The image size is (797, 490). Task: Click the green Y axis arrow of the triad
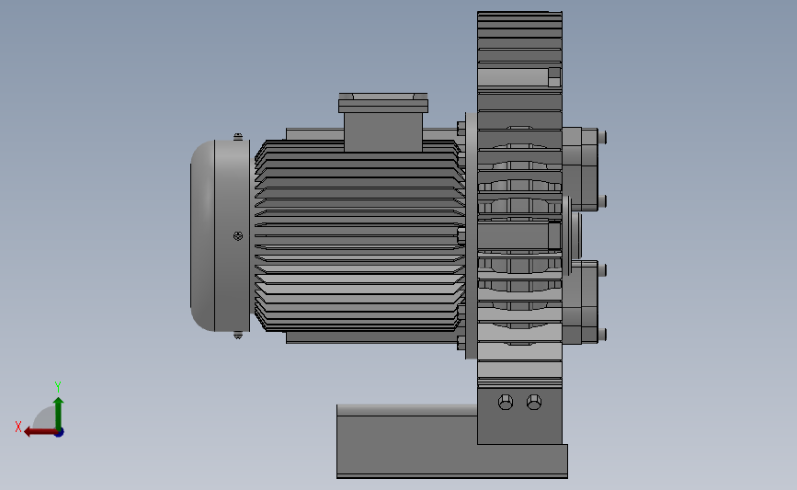59,414
